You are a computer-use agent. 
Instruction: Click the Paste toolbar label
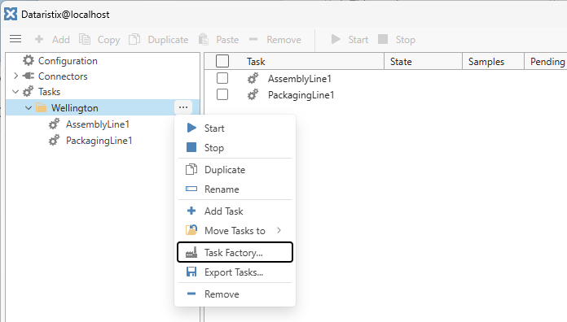[x=227, y=39]
